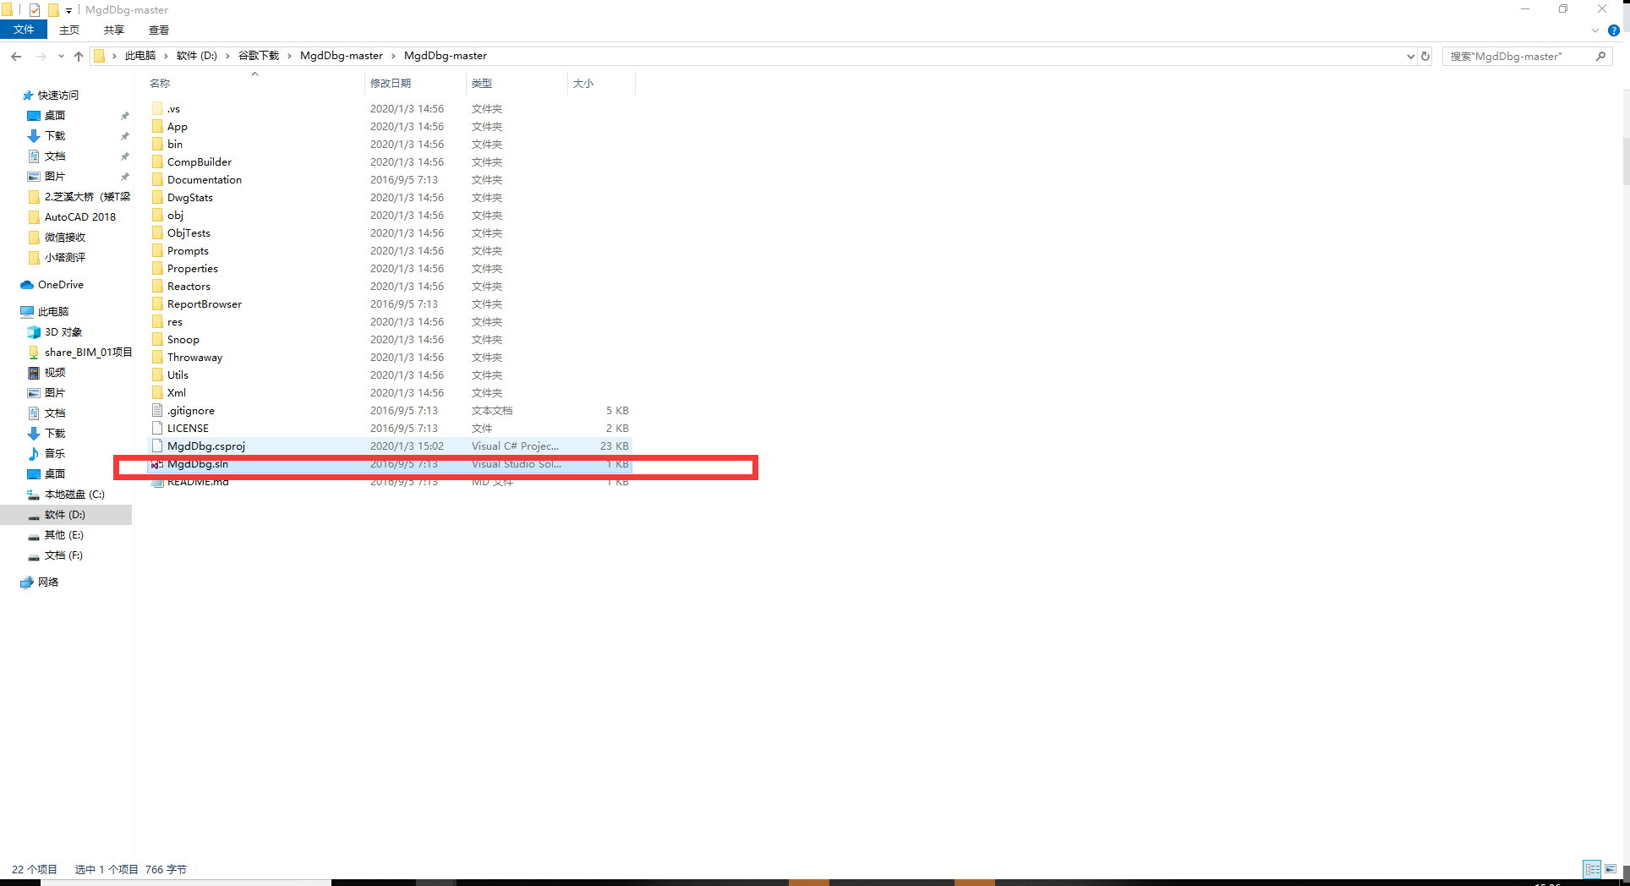Select the ObjTests folder
Viewport: 1630px width, 886px height.
390,232
